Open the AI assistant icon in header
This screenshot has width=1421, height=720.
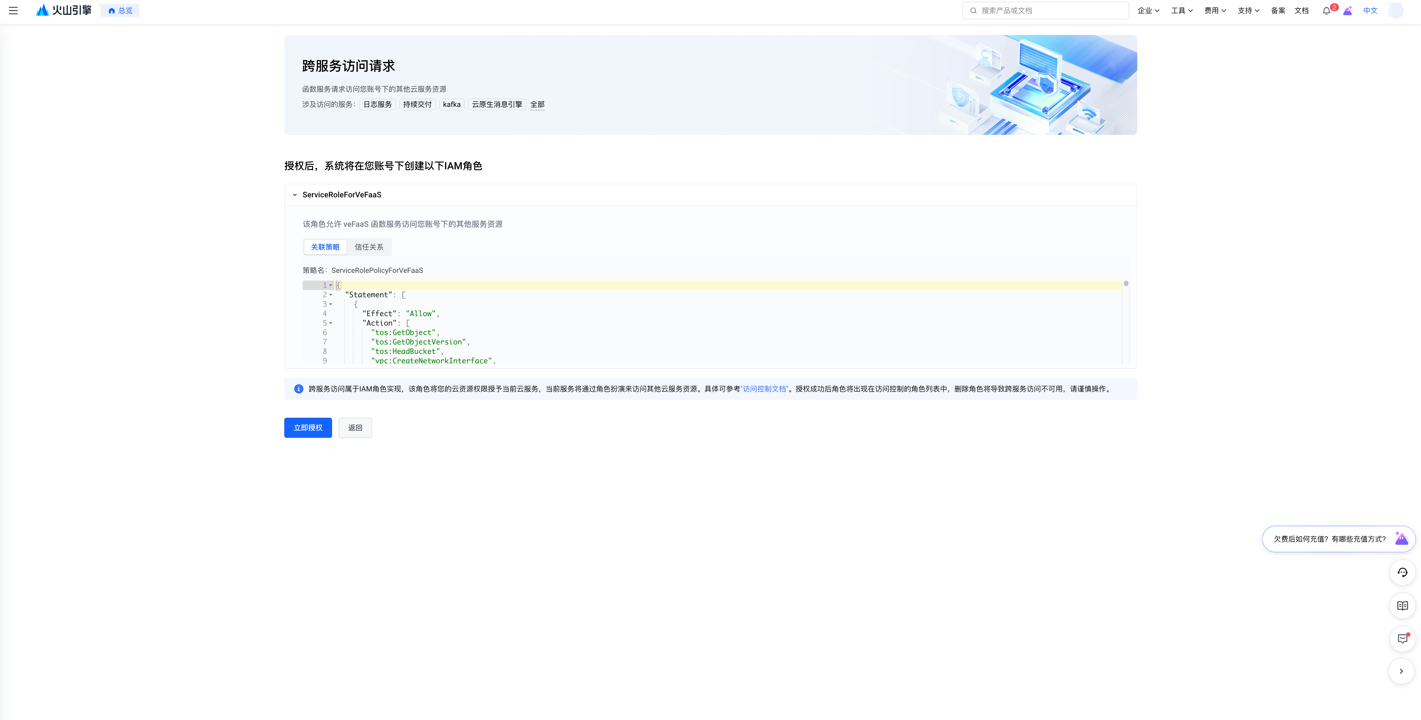click(x=1348, y=11)
